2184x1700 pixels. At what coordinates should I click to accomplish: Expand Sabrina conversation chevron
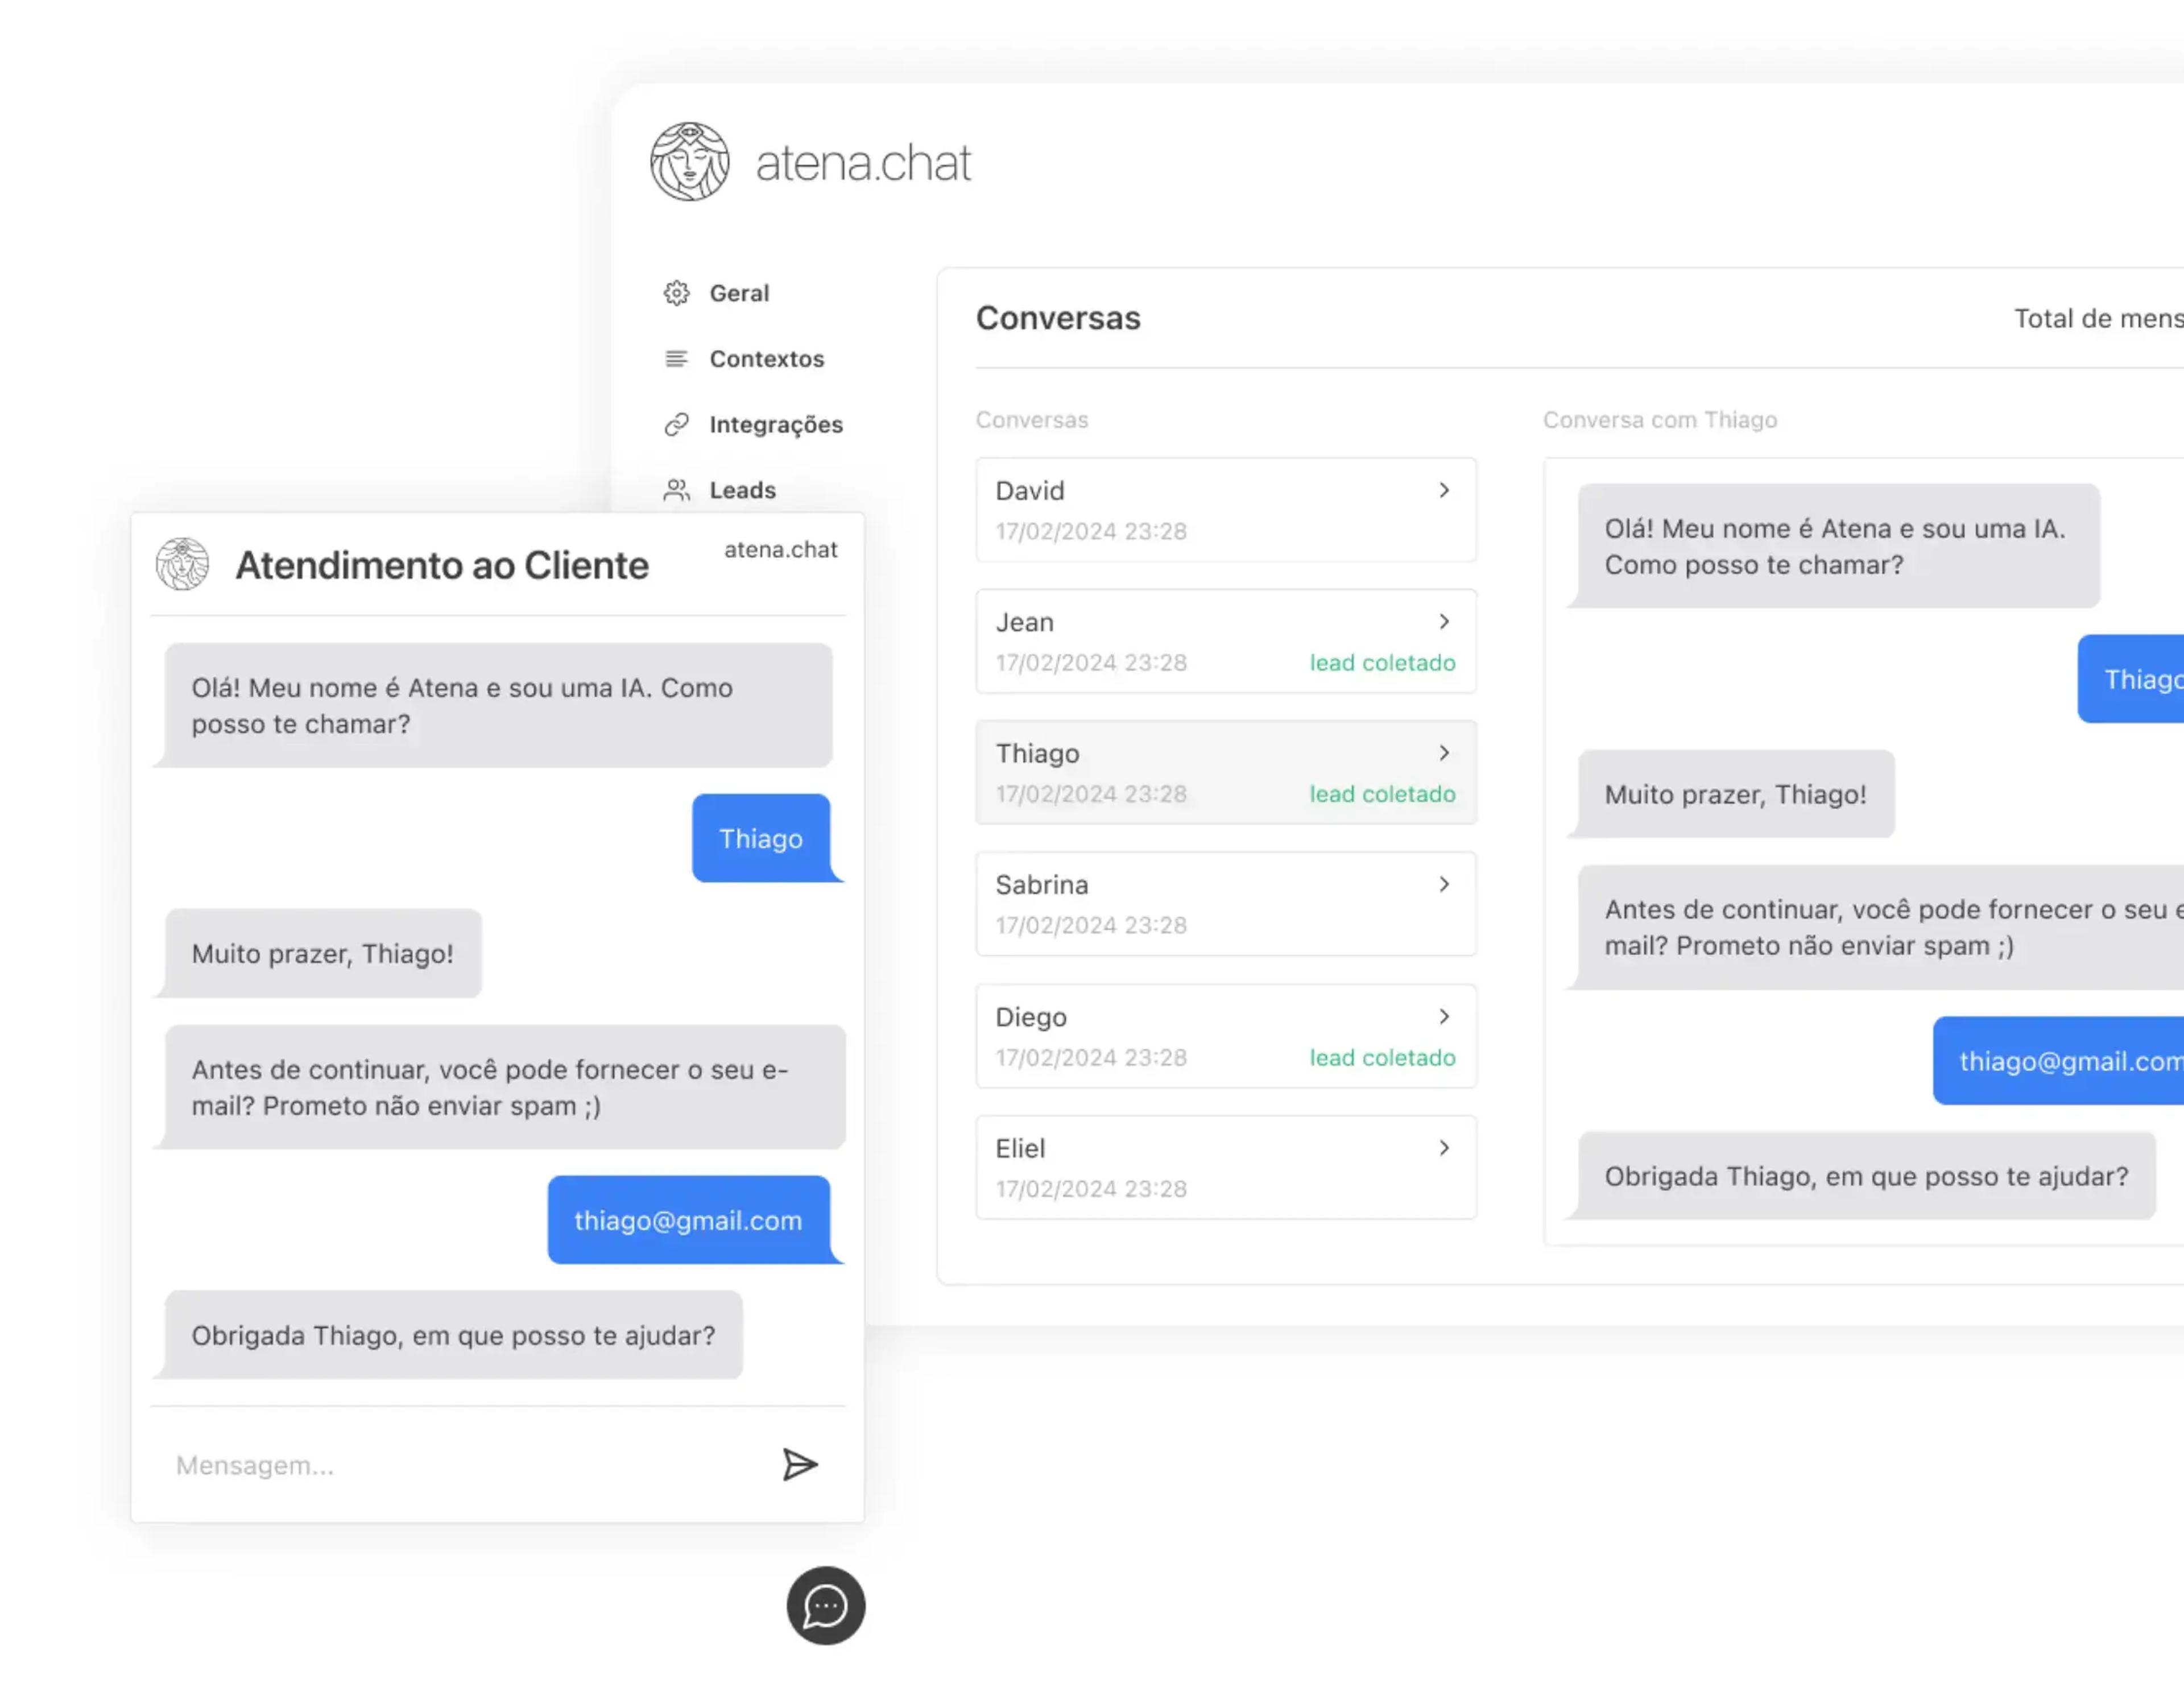(1444, 884)
